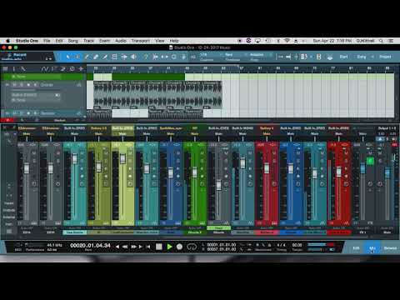
Task: Toggle the Mix console button at bottom right
Action: point(372,248)
